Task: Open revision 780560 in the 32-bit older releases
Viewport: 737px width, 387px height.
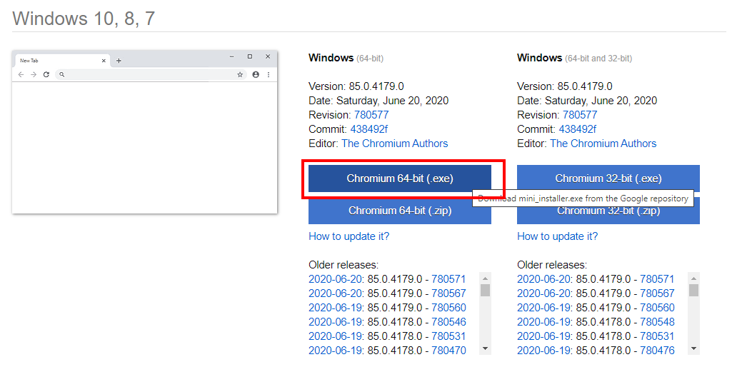Action: pyautogui.click(x=657, y=308)
